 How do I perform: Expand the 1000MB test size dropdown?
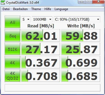[42, 19]
